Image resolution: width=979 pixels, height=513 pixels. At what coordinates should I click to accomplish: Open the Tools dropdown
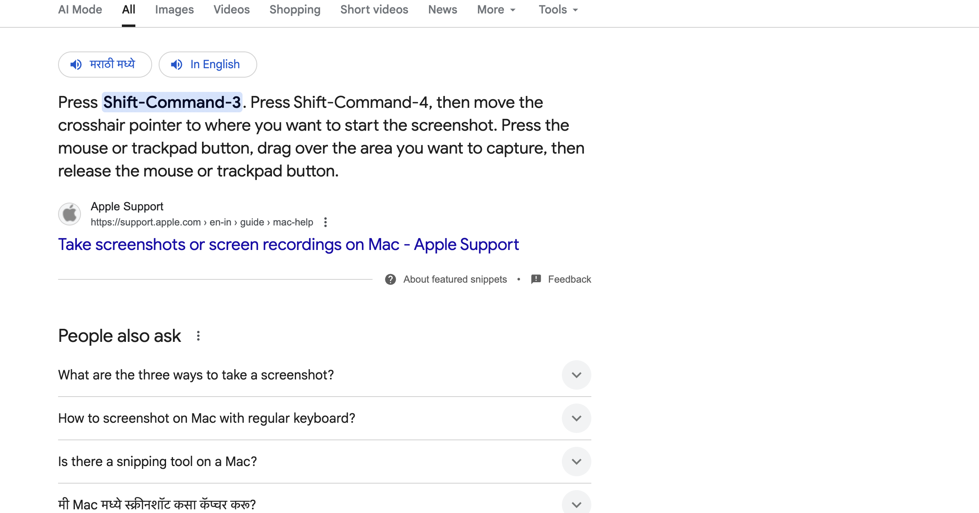click(558, 10)
